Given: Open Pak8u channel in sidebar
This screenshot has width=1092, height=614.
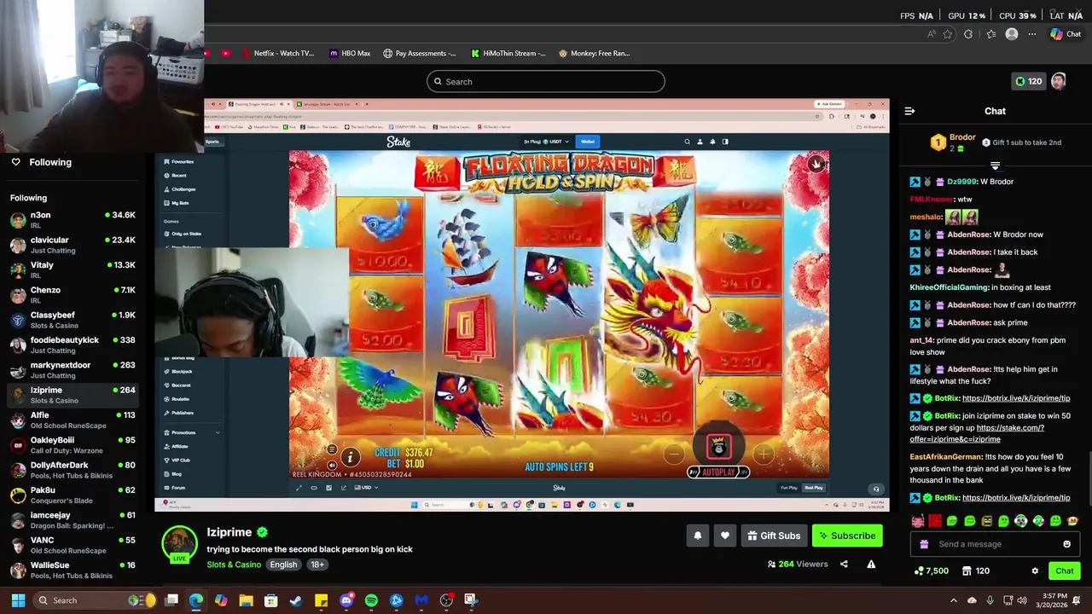Looking at the screenshot, I should click(x=73, y=495).
